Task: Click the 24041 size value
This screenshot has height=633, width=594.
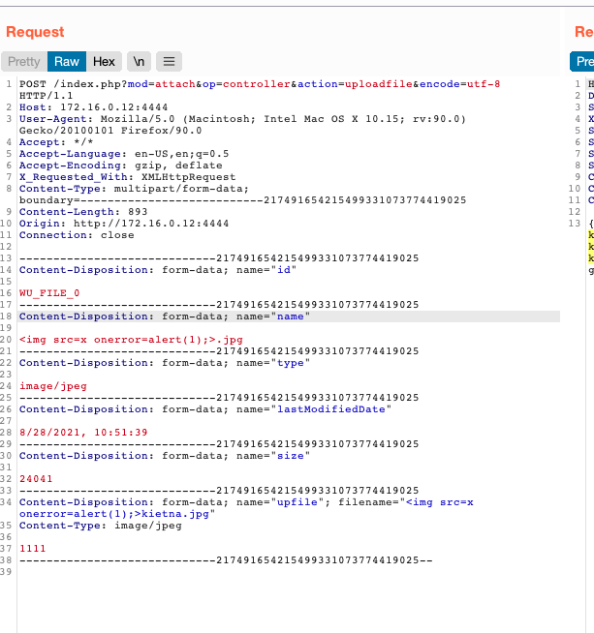Action: [x=36, y=479]
